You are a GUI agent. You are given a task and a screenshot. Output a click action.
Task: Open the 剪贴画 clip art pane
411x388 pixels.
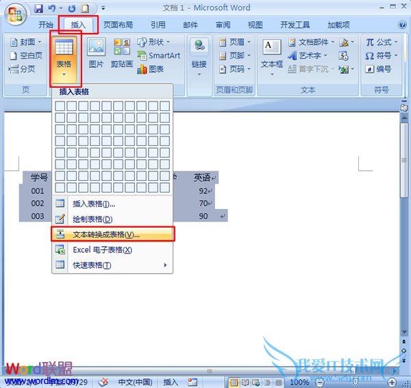(122, 53)
